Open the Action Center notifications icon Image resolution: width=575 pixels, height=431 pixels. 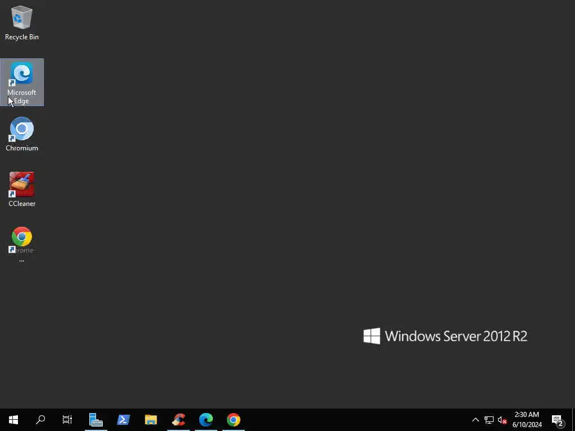pyautogui.click(x=558, y=420)
